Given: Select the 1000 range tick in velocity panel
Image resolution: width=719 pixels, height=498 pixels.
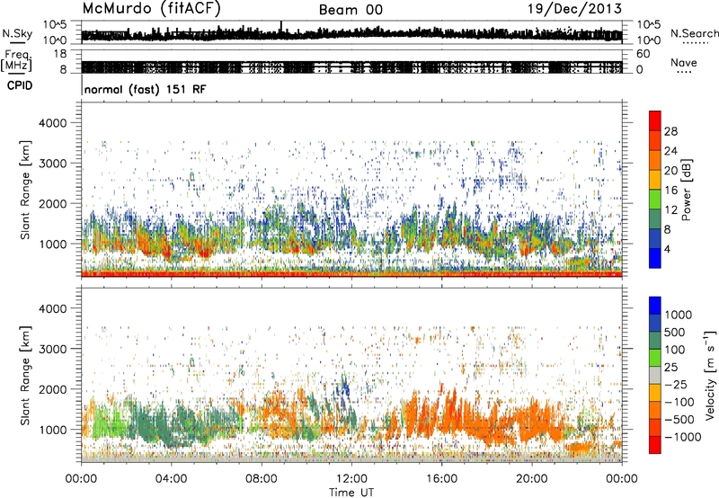Looking at the screenshot, I should point(53,430).
